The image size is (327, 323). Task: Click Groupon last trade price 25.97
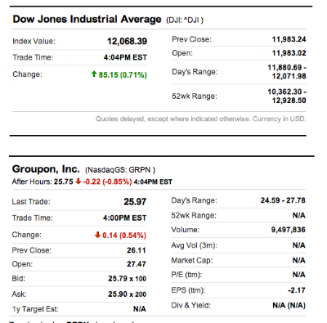pos(135,202)
